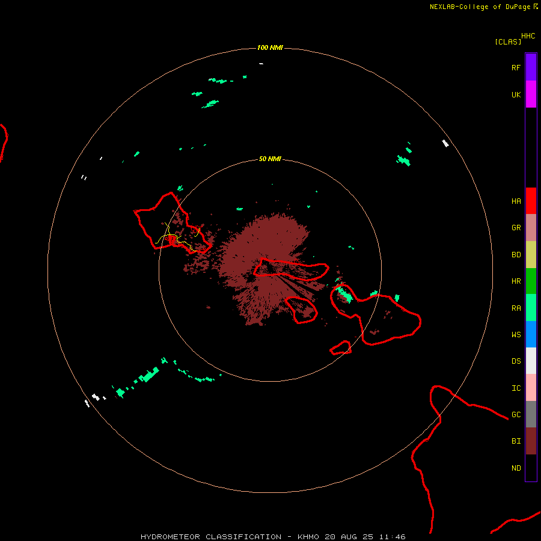The image size is (541, 541).
Task: Click the ND legend label
Action: point(516,468)
